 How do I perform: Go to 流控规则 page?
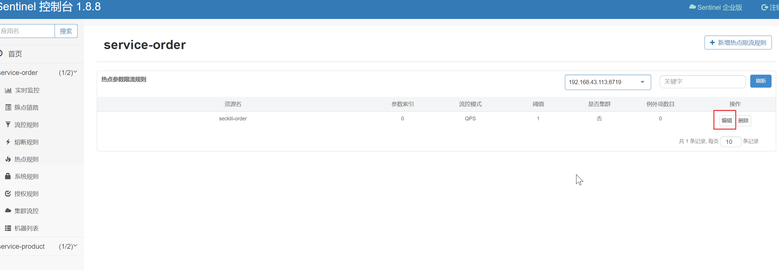click(x=26, y=125)
